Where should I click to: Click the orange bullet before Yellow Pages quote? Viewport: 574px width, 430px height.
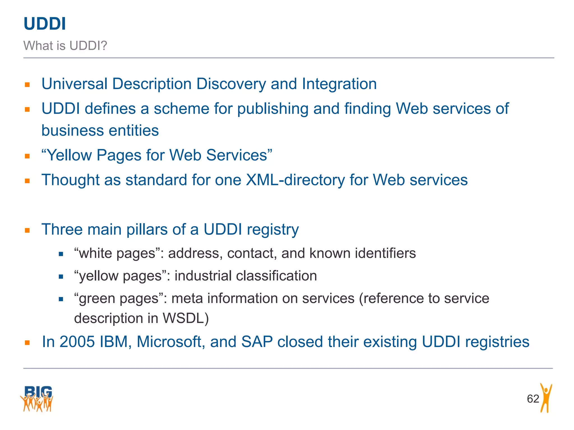pyautogui.click(x=27, y=156)
